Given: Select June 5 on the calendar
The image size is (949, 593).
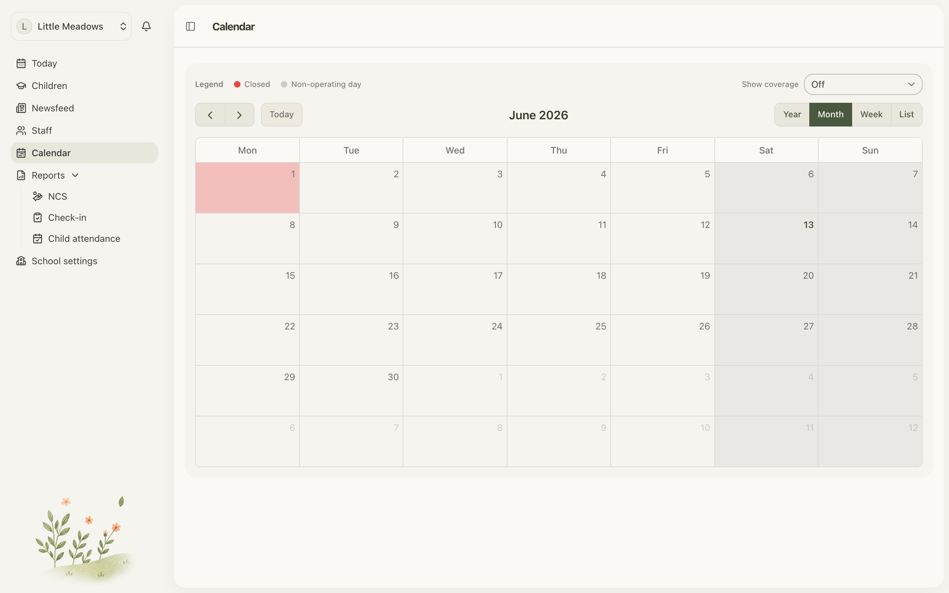Looking at the screenshot, I should 663,188.
